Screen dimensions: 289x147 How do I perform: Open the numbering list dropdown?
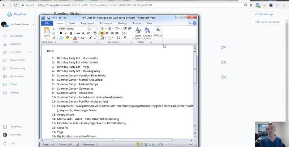tap(113, 28)
